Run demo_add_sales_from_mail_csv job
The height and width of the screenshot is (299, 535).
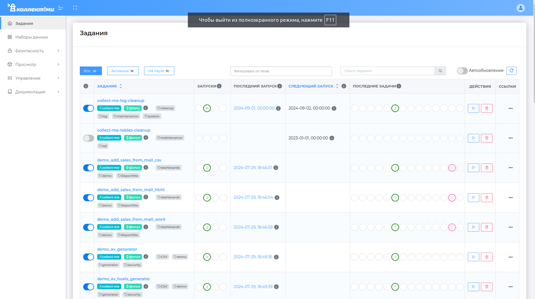point(473,168)
